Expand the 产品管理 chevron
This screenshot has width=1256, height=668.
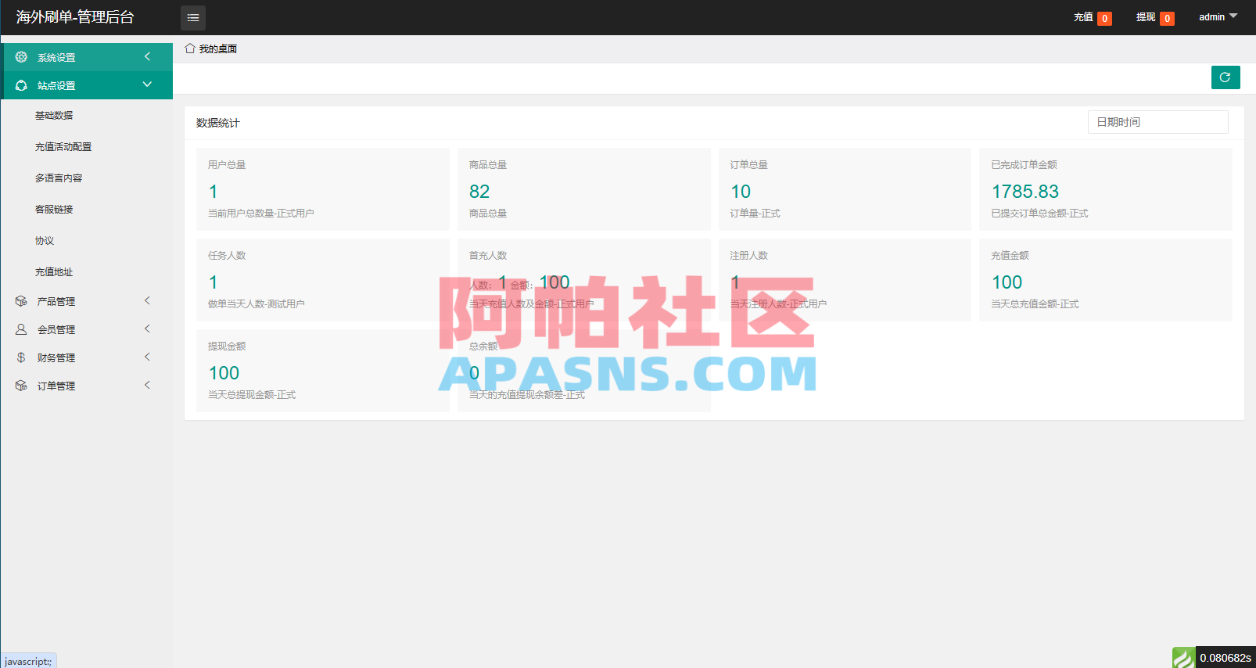(x=147, y=300)
